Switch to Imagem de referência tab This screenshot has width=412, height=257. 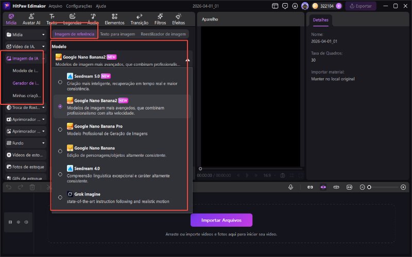(74, 34)
